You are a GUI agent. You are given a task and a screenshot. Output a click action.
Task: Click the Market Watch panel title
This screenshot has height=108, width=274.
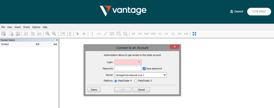8,40
